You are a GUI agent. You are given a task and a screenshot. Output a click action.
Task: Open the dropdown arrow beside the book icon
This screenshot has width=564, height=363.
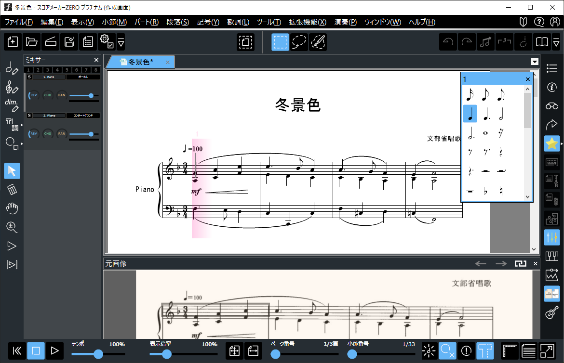(556, 42)
